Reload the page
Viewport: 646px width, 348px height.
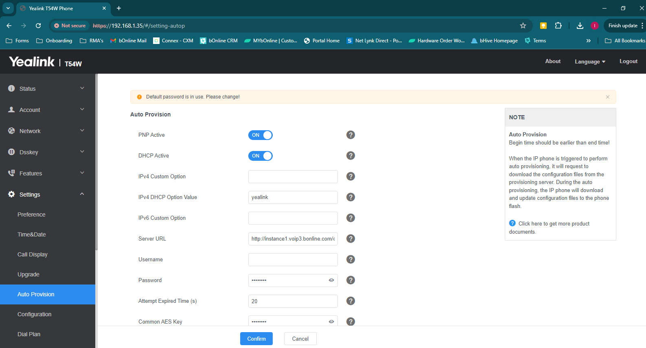[x=38, y=26]
